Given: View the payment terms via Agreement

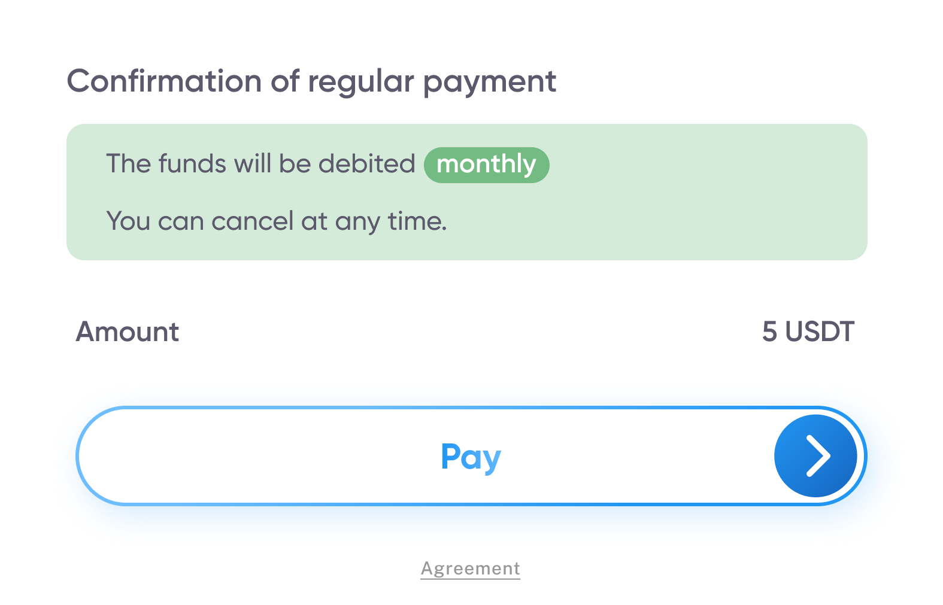Looking at the screenshot, I should click(x=470, y=568).
